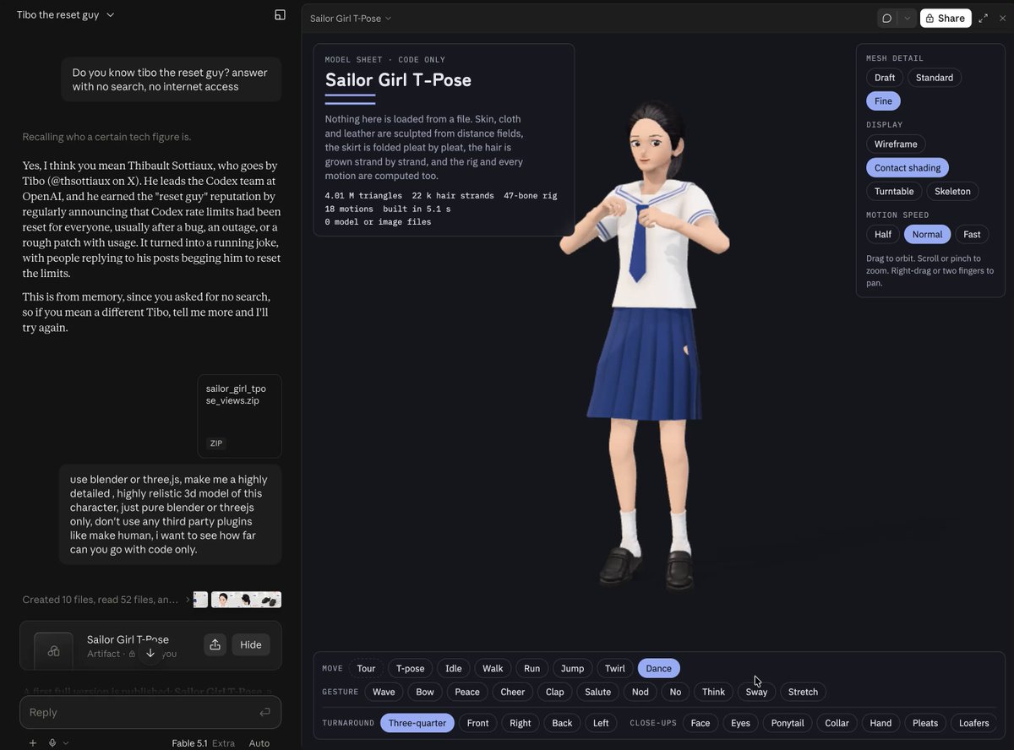Set mesh detail to Standard
Image resolution: width=1014 pixels, height=750 pixels.
tap(935, 78)
